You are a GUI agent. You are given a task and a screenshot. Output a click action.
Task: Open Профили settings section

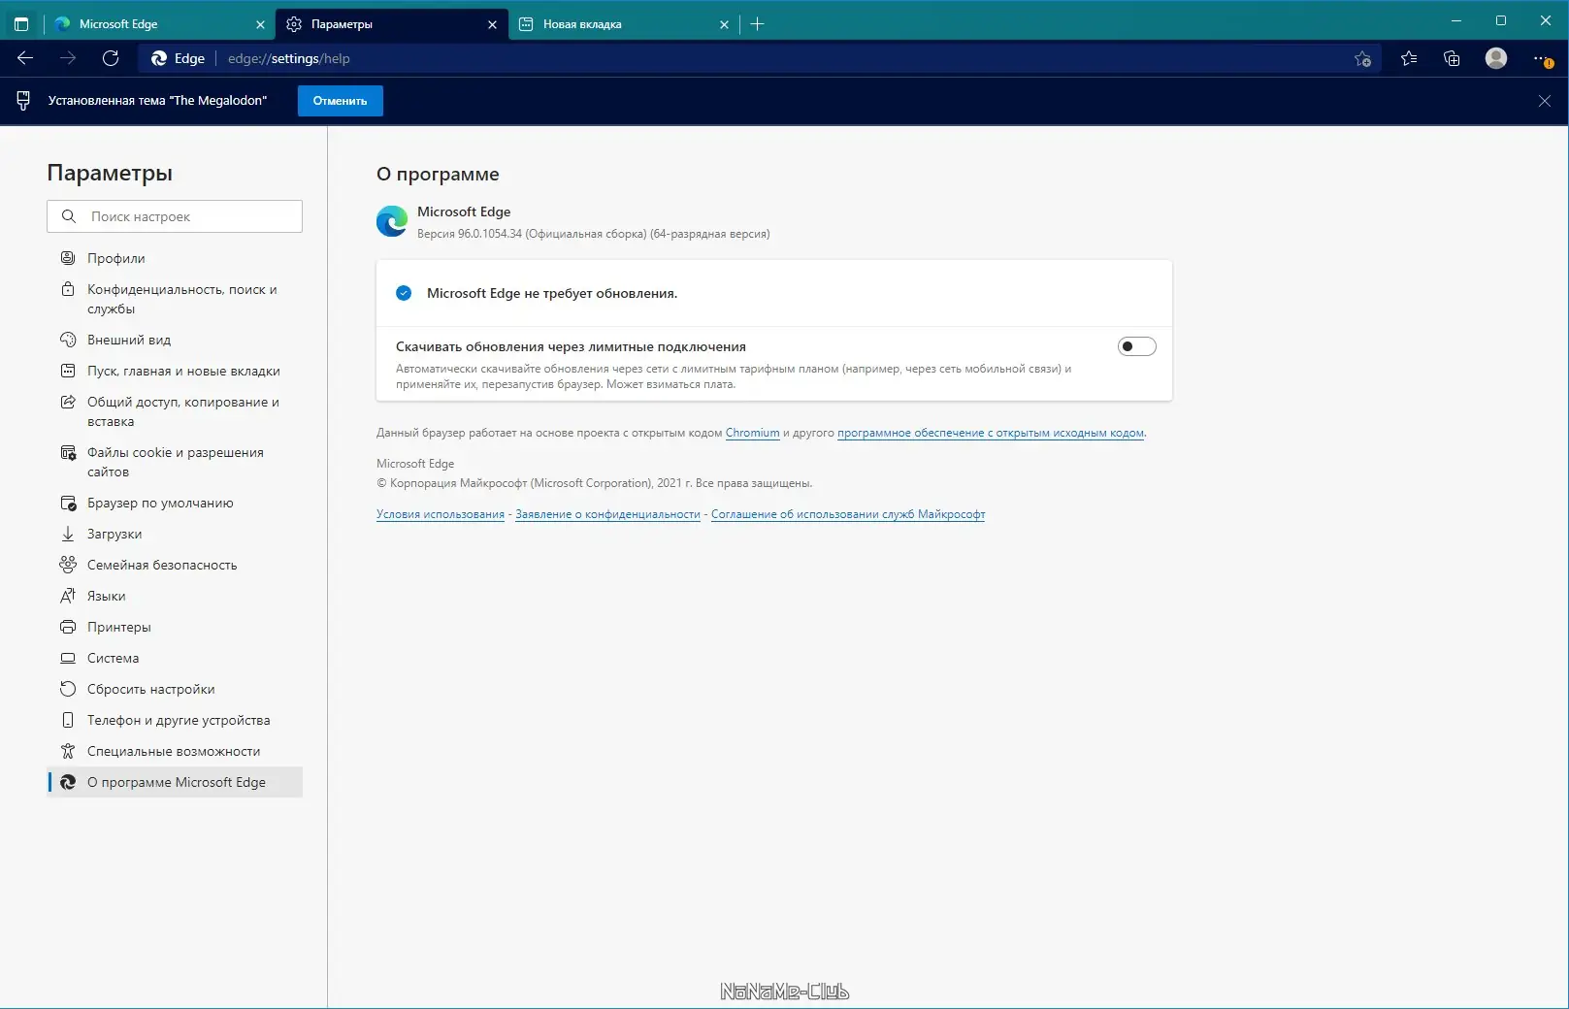[175, 258]
